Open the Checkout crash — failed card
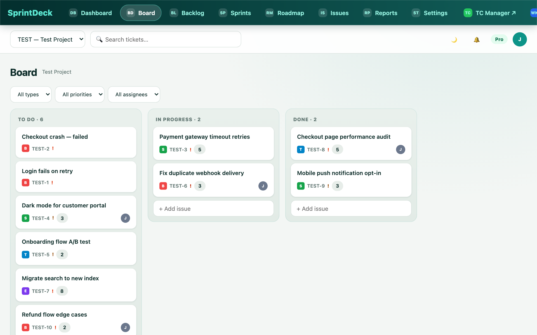The width and height of the screenshot is (537, 335). [76, 142]
